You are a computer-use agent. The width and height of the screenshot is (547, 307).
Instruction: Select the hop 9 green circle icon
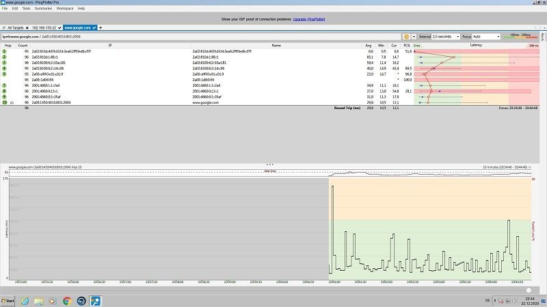[x=4, y=97]
